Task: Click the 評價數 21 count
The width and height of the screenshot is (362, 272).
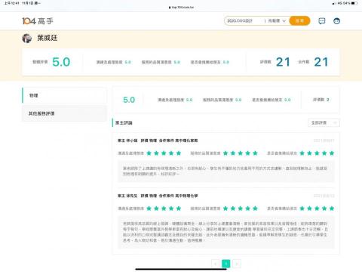Action: coord(283,62)
